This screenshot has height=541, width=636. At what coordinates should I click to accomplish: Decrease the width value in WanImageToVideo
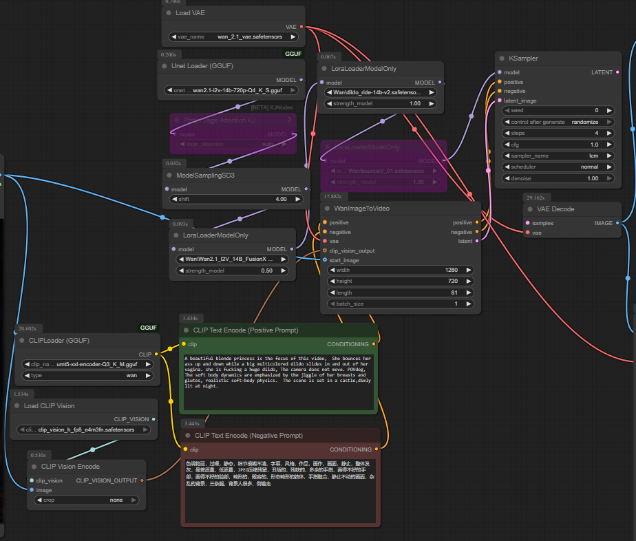click(332, 270)
